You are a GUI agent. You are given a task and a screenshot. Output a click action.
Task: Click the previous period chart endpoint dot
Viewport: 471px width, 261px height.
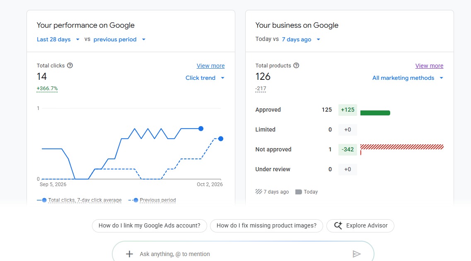(x=221, y=139)
